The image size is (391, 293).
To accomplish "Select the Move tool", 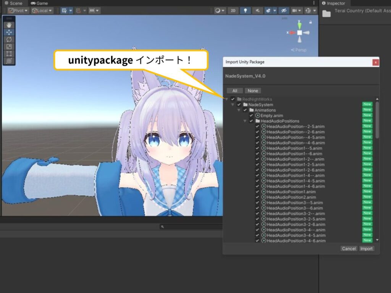I will (x=9, y=32).
